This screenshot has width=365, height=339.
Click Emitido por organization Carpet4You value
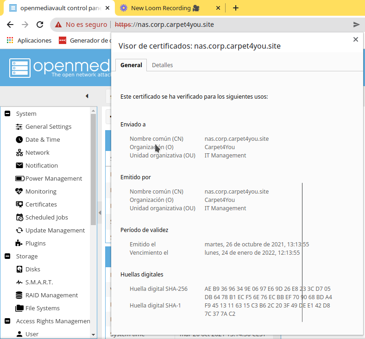point(220,200)
